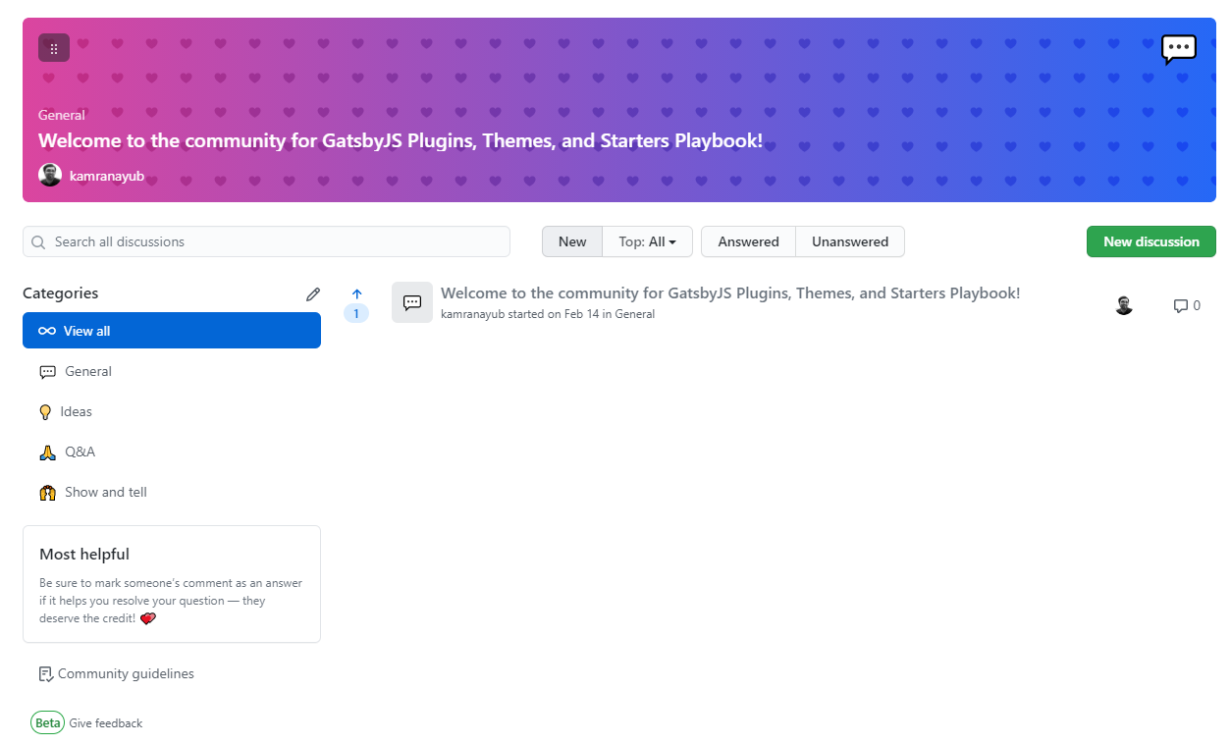This screenshot has width=1231, height=745.
Task: Click the Categories heading
Action: point(61,293)
